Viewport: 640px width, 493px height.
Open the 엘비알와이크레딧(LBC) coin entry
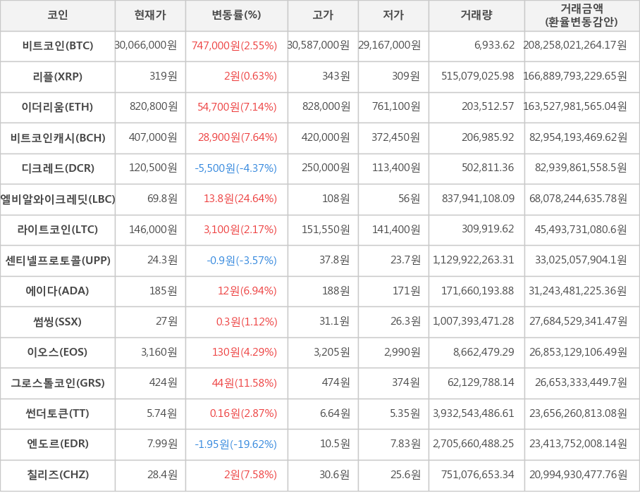[58, 199]
